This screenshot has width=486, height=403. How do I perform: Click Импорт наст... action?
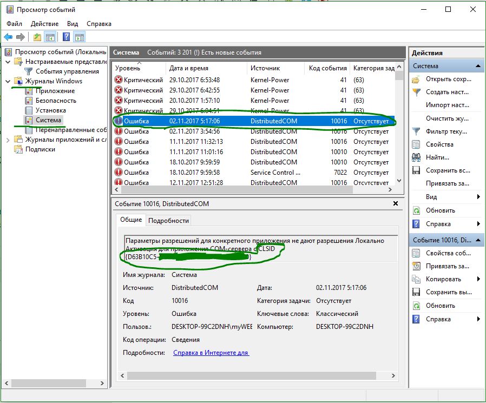[x=448, y=105]
